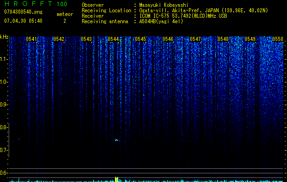Click time marker 0541
The height and width of the screenshot is (182, 287).
[x=31, y=39]
